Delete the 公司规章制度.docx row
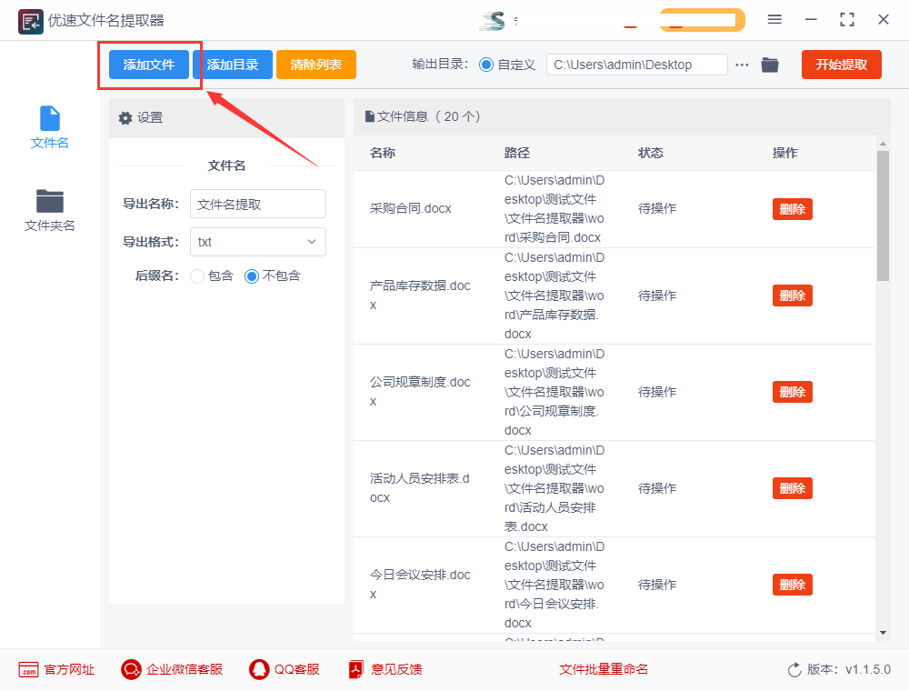 793,392
